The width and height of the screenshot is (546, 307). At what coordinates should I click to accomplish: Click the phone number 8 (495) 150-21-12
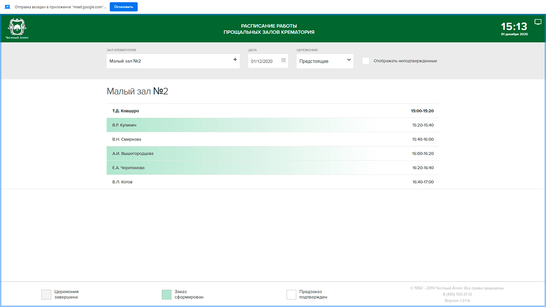pos(457,294)
